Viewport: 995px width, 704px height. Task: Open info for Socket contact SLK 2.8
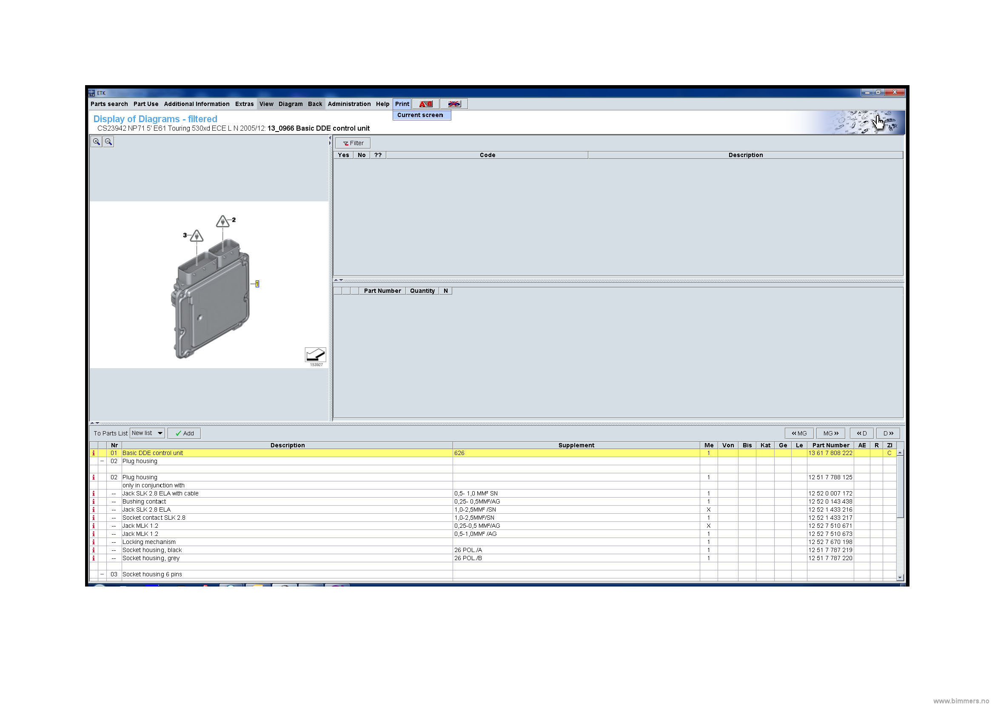[93, 518]
